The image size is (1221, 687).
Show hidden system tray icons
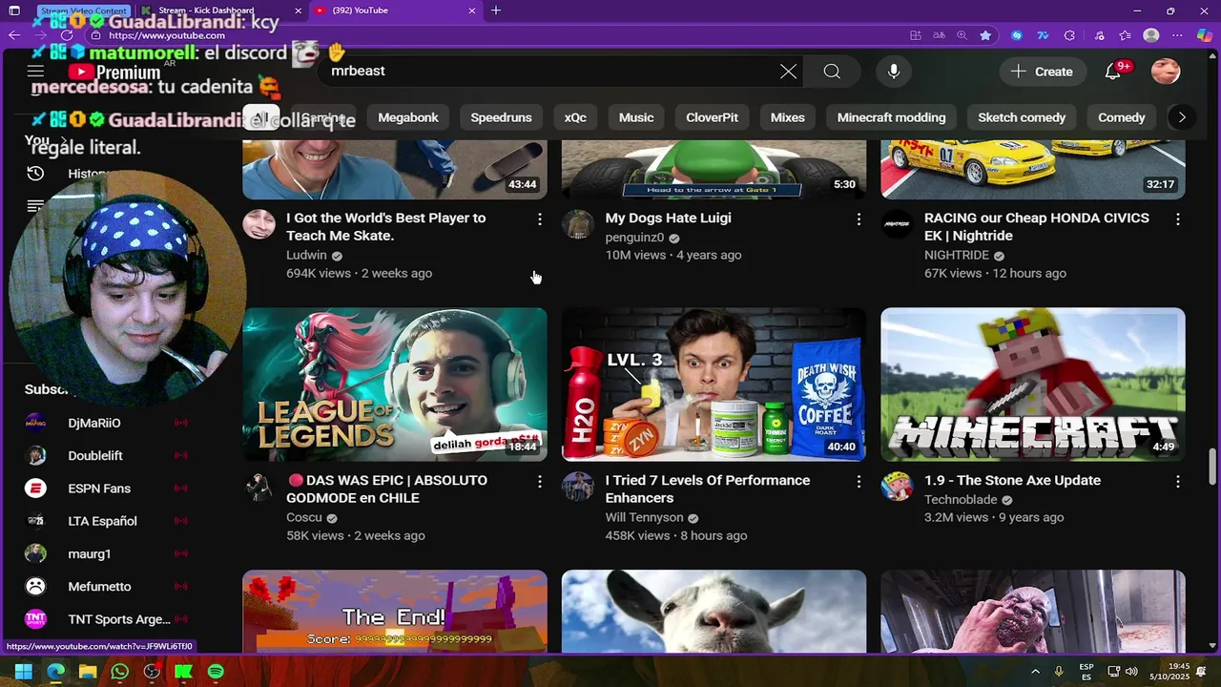click(x=1037, y=672)
